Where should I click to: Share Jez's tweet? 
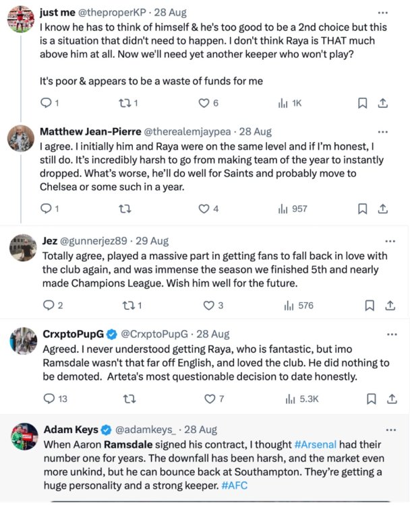[389, 305]
